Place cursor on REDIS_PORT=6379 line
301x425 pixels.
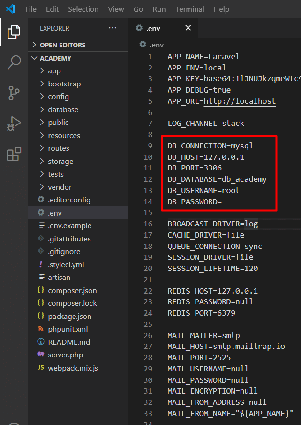(x=202, y=313)
